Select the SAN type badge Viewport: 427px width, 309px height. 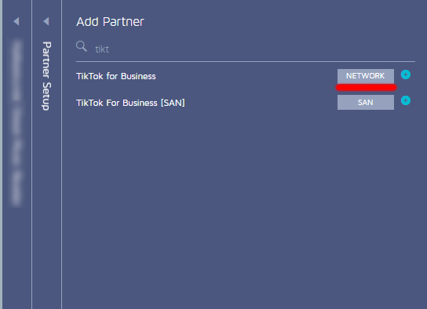point(366,102)
